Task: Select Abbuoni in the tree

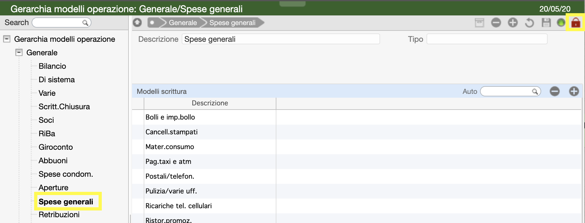Action: point(53,160)
